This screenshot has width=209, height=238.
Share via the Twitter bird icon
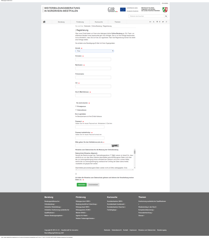(163, 22)
